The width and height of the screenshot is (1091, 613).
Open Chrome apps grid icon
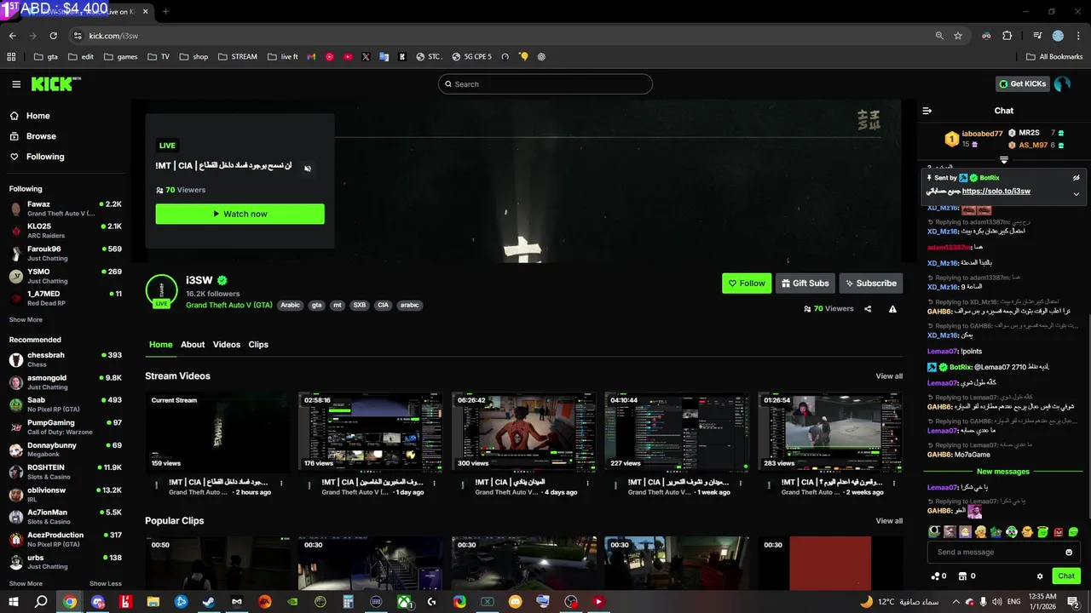coord(11,57)
